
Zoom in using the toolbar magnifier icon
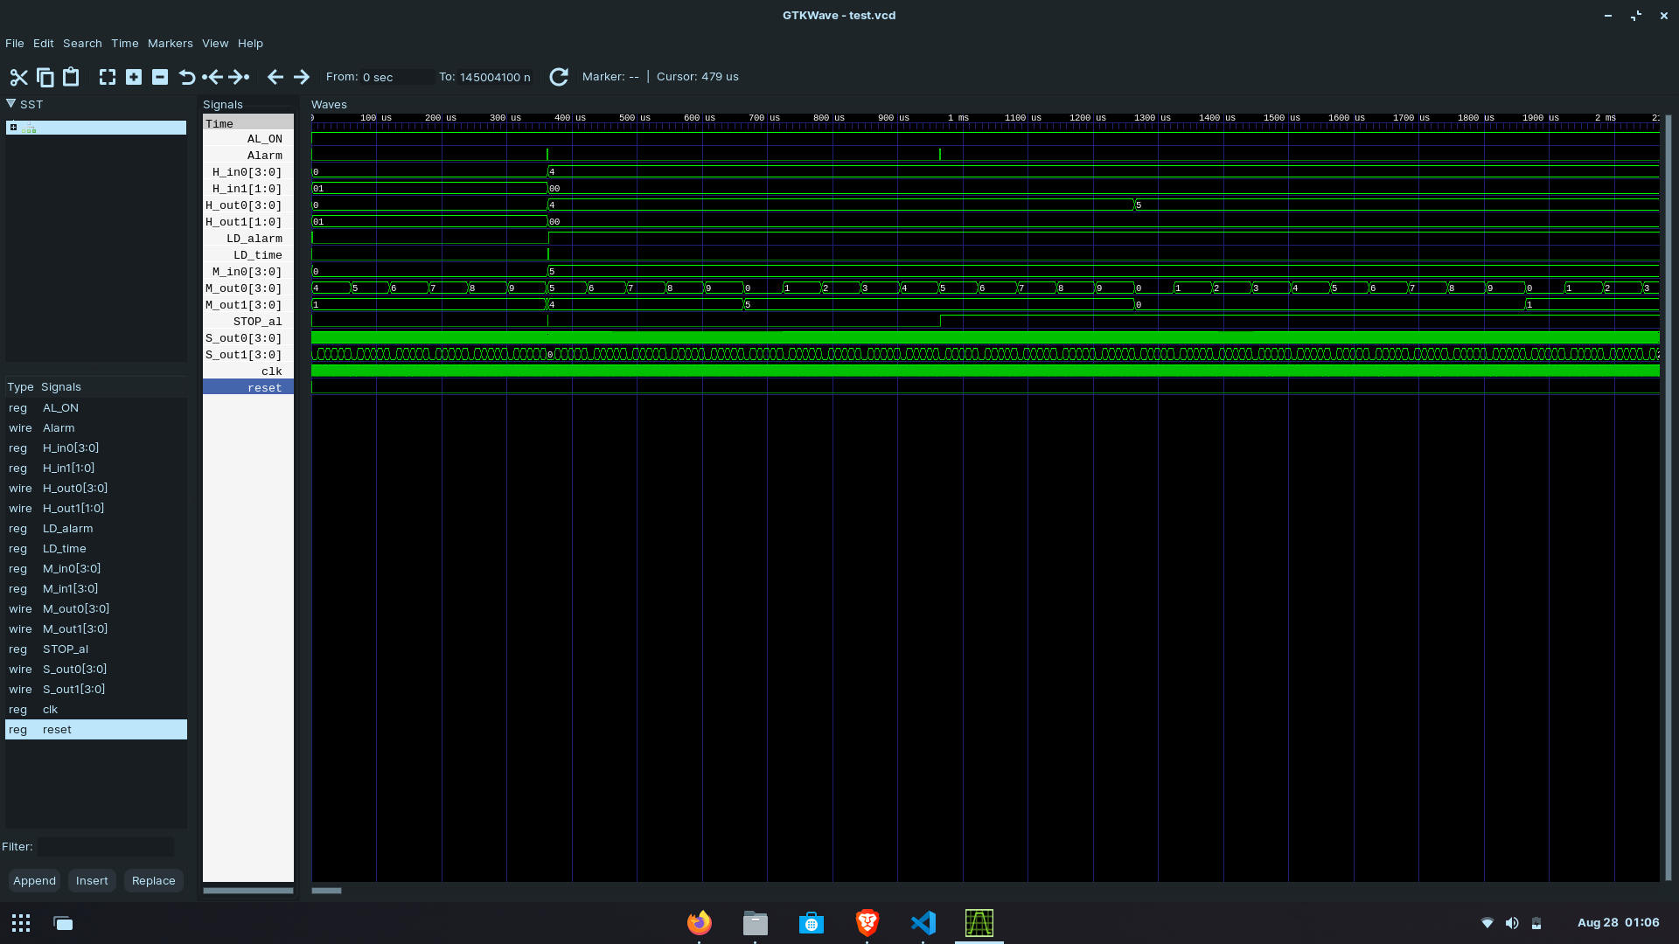tap(134, 77)
